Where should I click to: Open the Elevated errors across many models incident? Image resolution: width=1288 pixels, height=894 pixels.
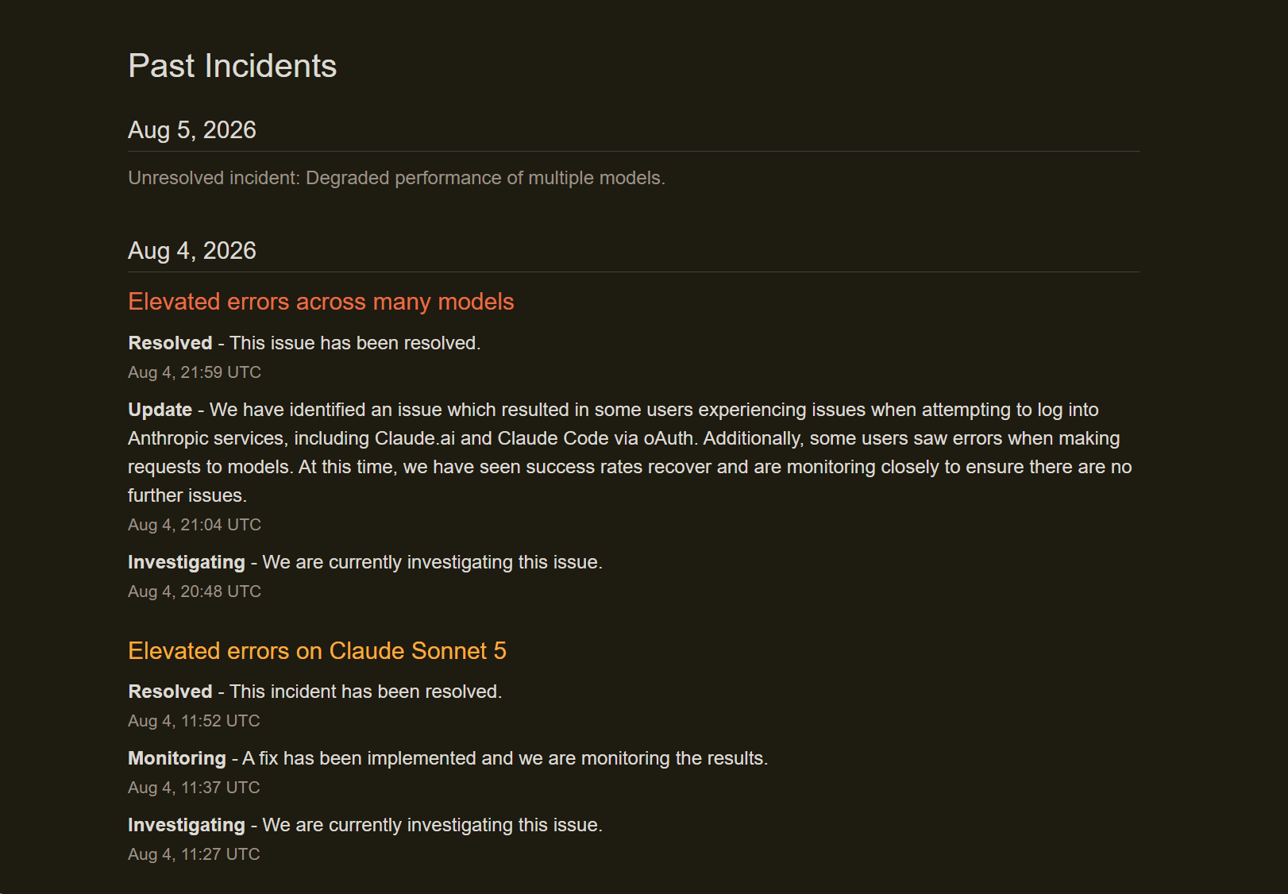321,302
